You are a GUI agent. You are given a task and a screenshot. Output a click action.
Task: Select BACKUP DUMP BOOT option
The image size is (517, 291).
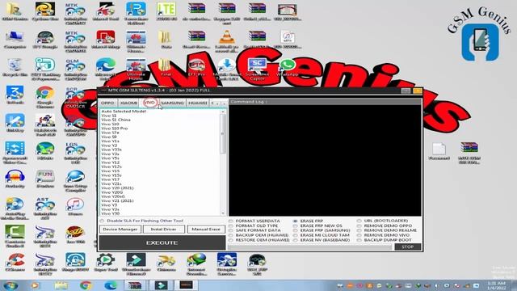coord(385,240)
